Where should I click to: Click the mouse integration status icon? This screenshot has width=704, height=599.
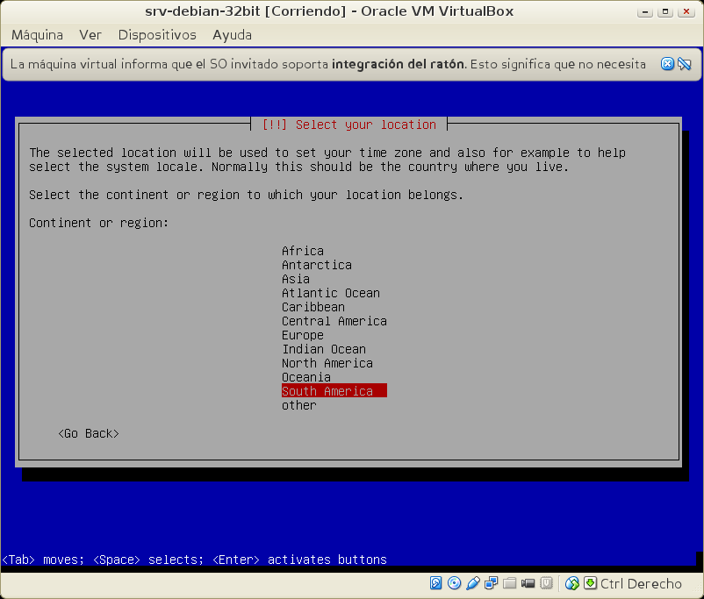pyautogui.click(x=572, y=583)
